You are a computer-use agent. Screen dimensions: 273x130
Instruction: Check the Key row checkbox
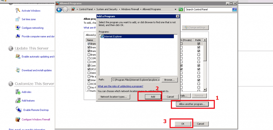(x=89, y=88)
